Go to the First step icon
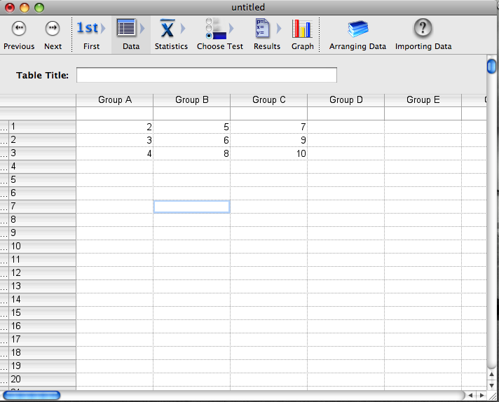Screen dimensions: 499x402 tap(90, 29)
